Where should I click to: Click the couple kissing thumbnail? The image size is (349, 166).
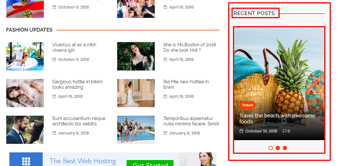click(x=25, y=130)
